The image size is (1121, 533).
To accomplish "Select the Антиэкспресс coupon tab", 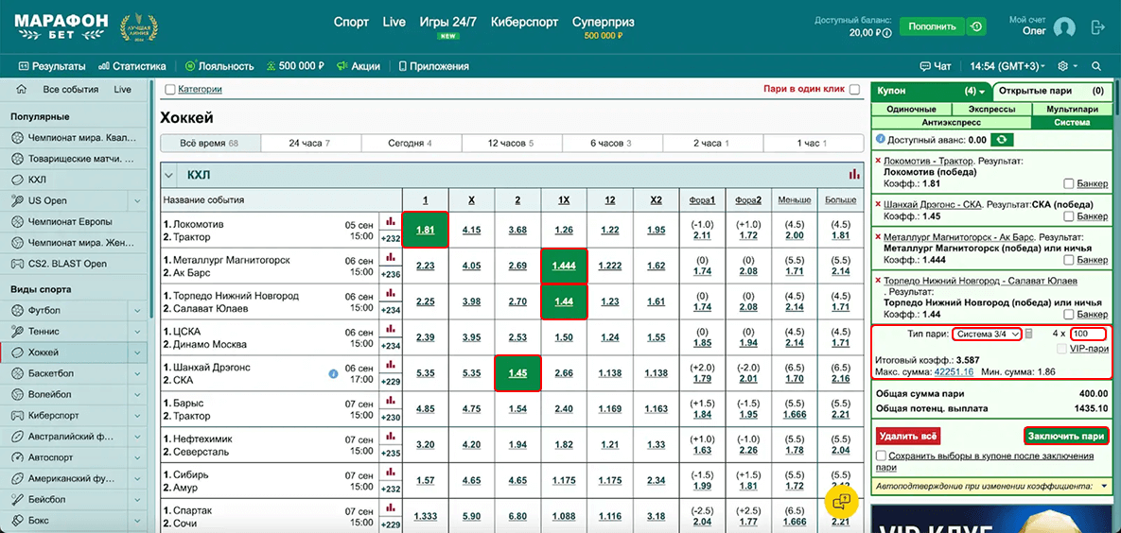I will pyautogui.click(x=951, y=122).
